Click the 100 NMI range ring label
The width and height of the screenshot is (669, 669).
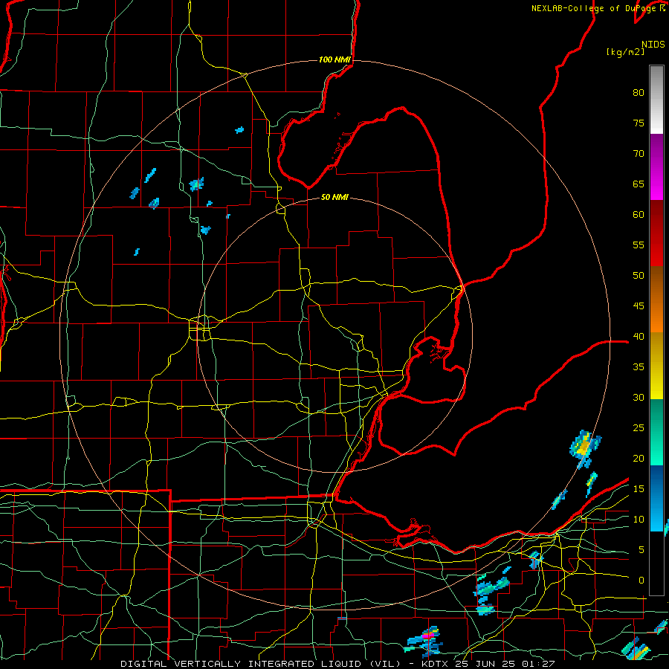(334, 59)
